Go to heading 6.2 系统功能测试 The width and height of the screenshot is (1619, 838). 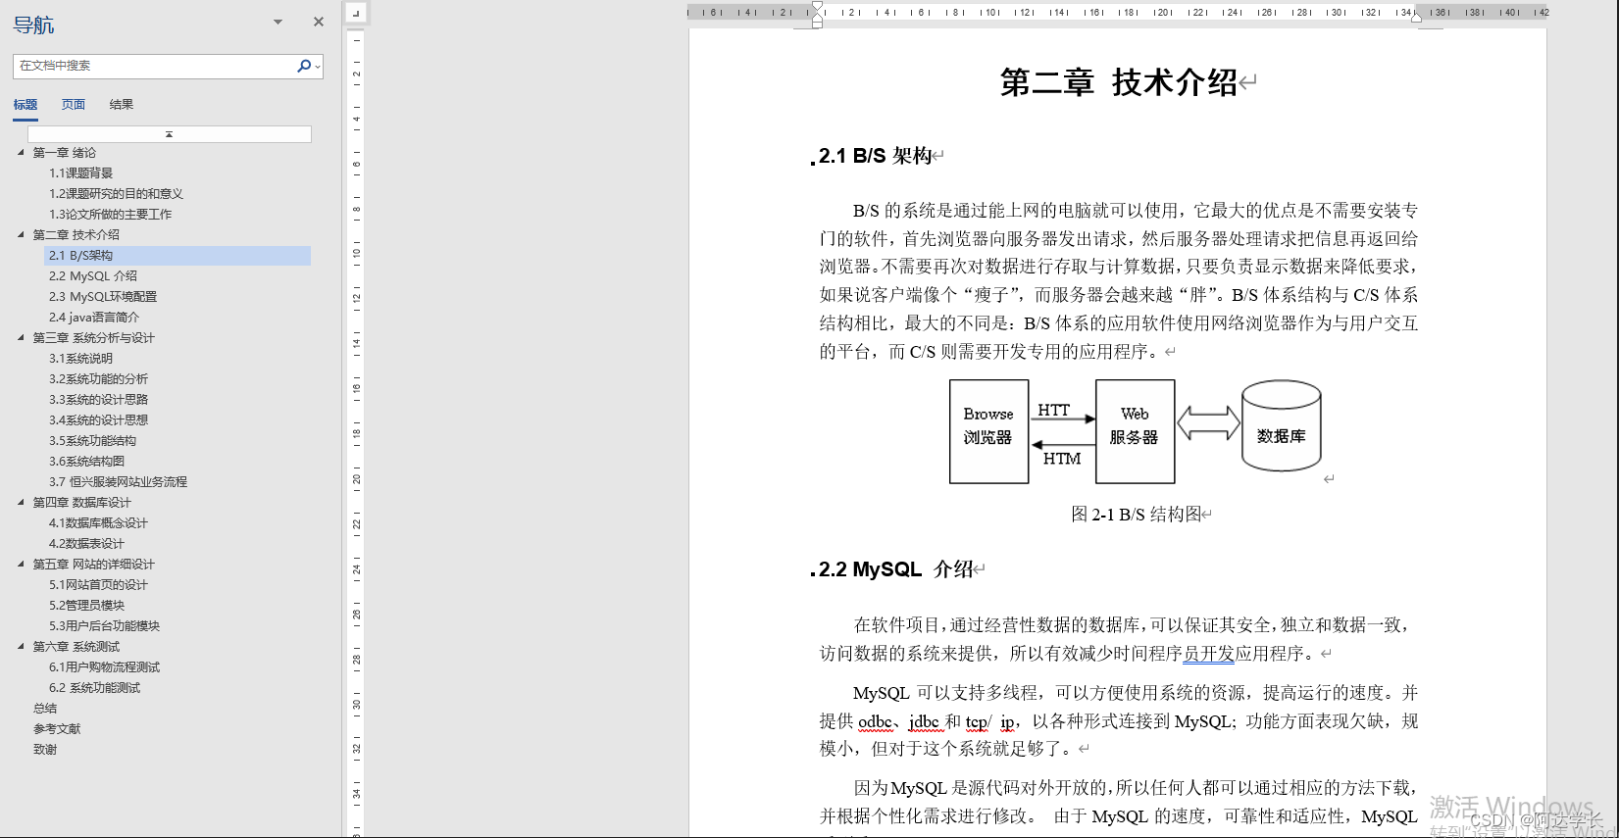(x=95, y=688)
